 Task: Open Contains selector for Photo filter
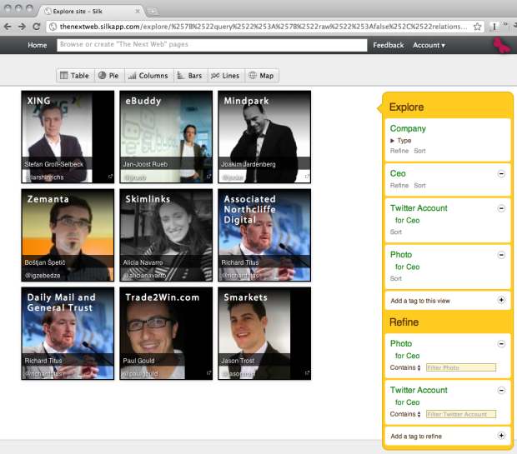(405, 367)
